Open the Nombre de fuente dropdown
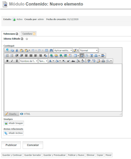This screenshot has width=131, height=159. 28,61
